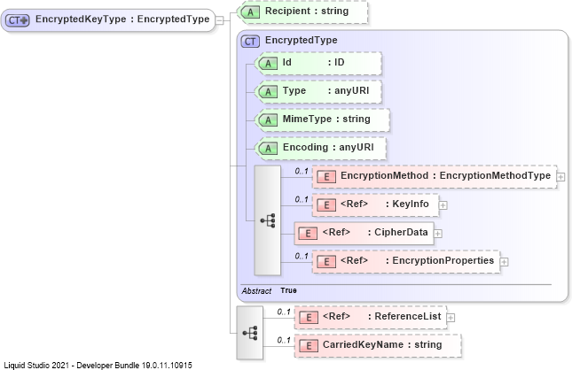
Task: Select the MimeType : string attribute text
Action: [x=326, y=119]
